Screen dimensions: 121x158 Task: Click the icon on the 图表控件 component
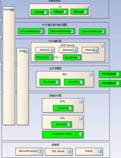[86, 12]
